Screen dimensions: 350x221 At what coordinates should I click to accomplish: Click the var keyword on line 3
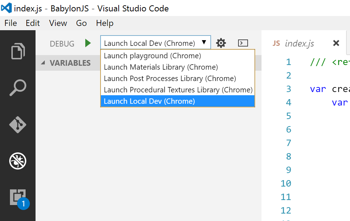(318, 89)
